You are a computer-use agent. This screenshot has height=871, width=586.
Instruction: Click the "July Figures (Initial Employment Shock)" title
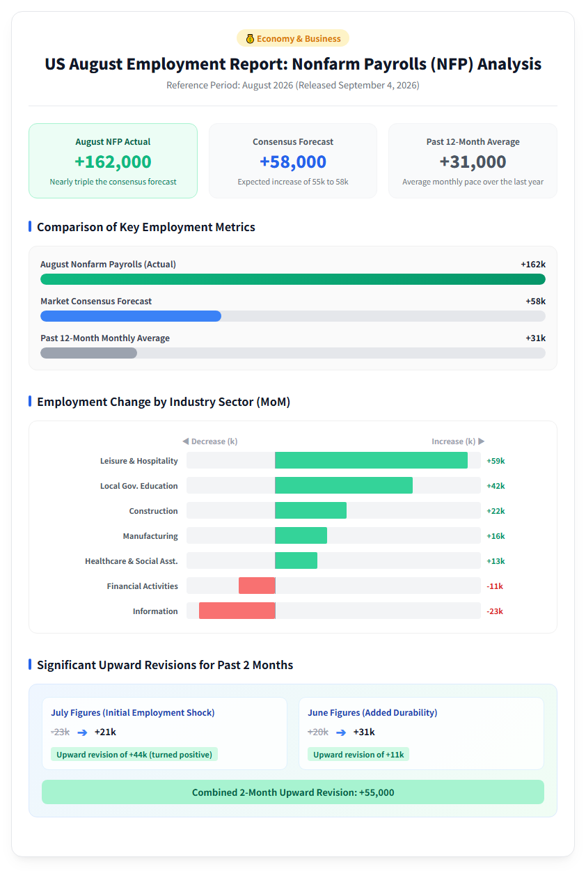click(x=133, y=713)
